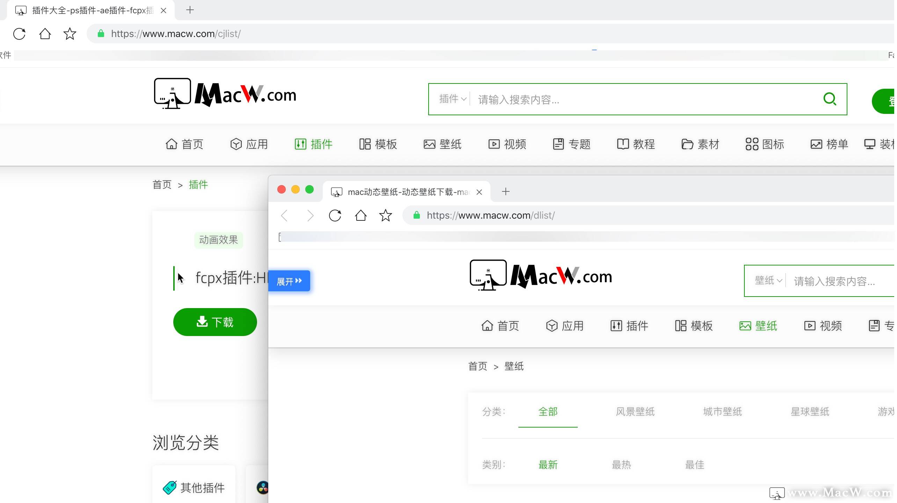Image resolution: width=897 pixels, height=503 pixels.
Task: Click blue 展开 expand button
Action: (289, 281)
